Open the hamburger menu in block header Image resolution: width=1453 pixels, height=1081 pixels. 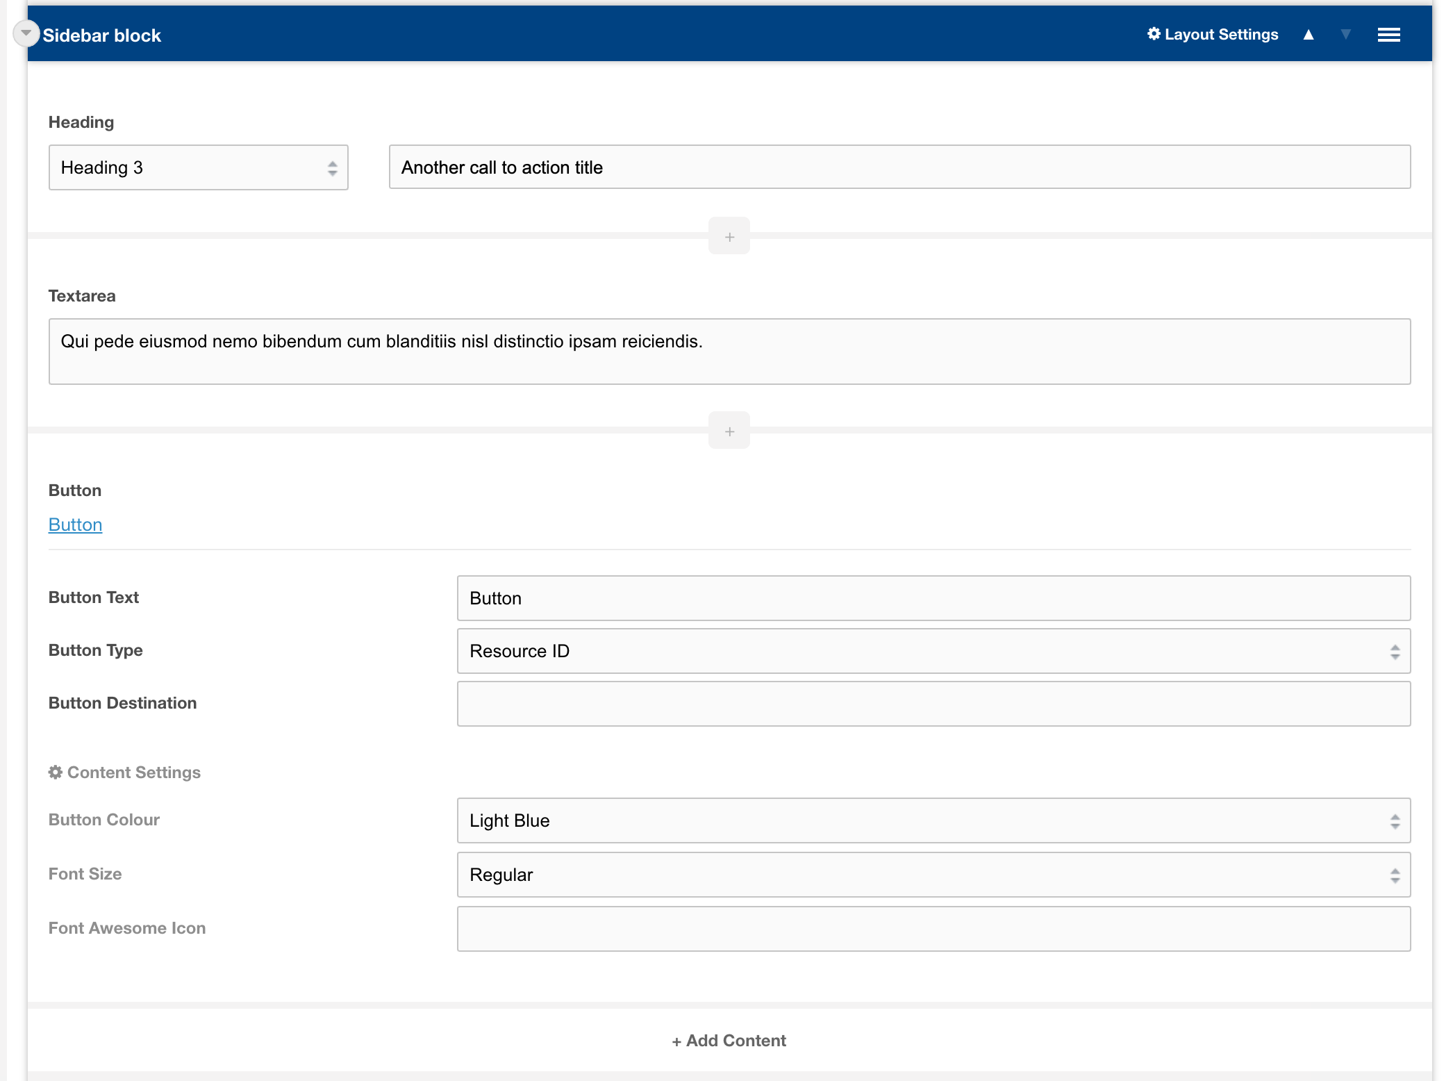pos(1389,35)
